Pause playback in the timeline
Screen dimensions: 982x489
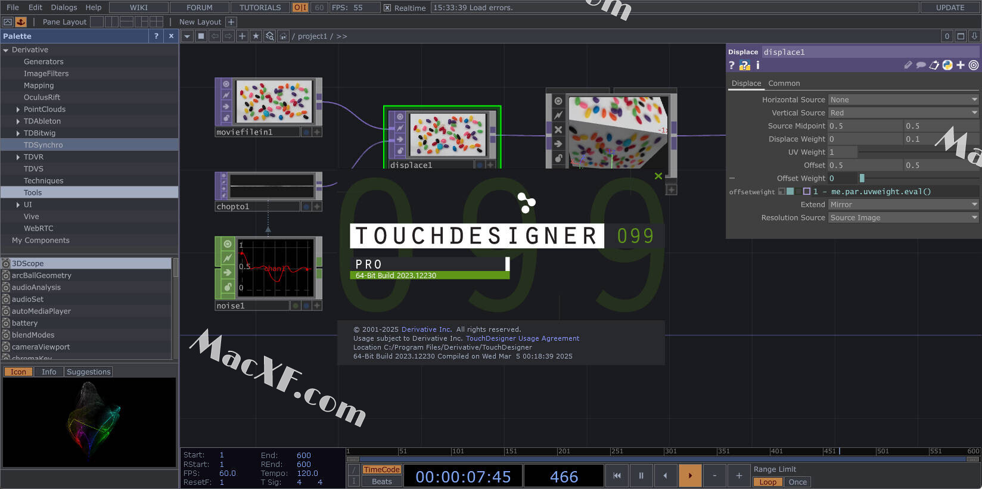tap(641, 475)
